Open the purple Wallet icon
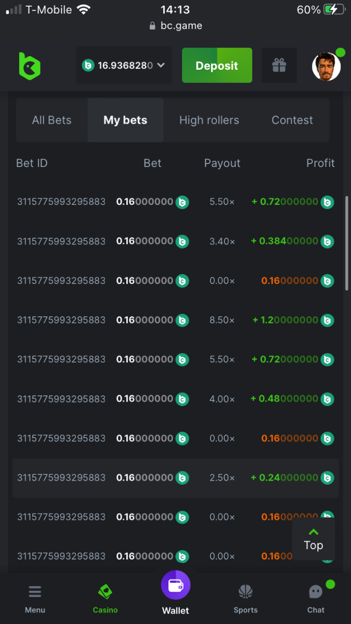 (x=176, y=586)
